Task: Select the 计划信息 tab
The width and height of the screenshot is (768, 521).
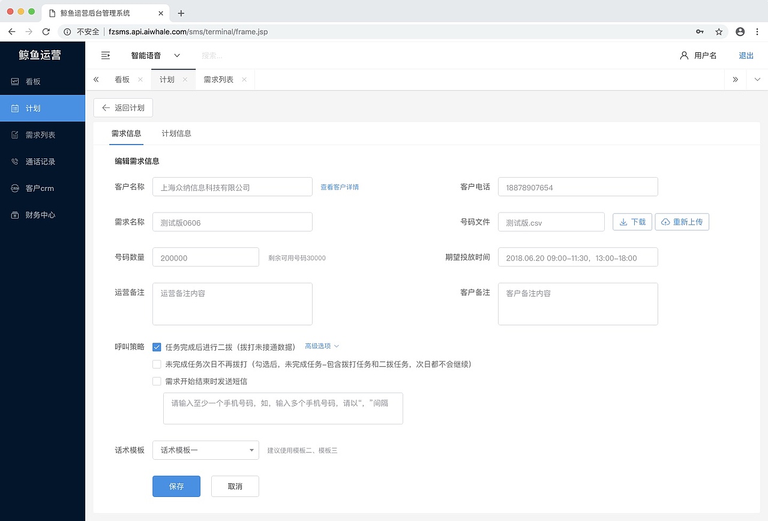Action: 176,133
